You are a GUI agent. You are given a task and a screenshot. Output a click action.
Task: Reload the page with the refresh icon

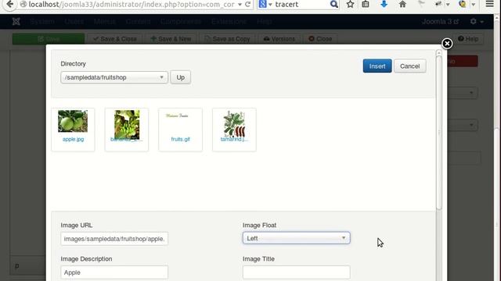247,4
